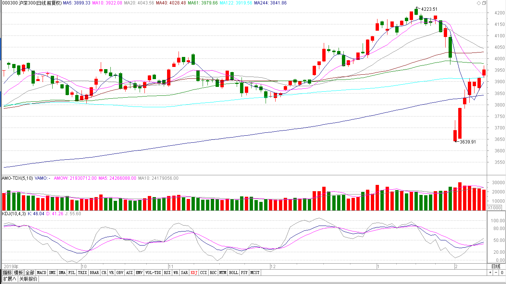506x284 pixels.
Task: Select the MTM indicator
Action: [x=223, y=273]
